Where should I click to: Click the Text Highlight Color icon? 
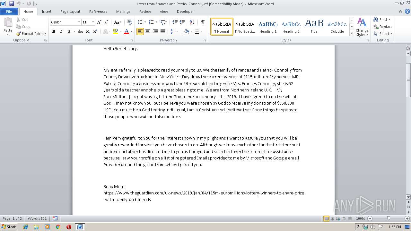(x=116, y=31)
